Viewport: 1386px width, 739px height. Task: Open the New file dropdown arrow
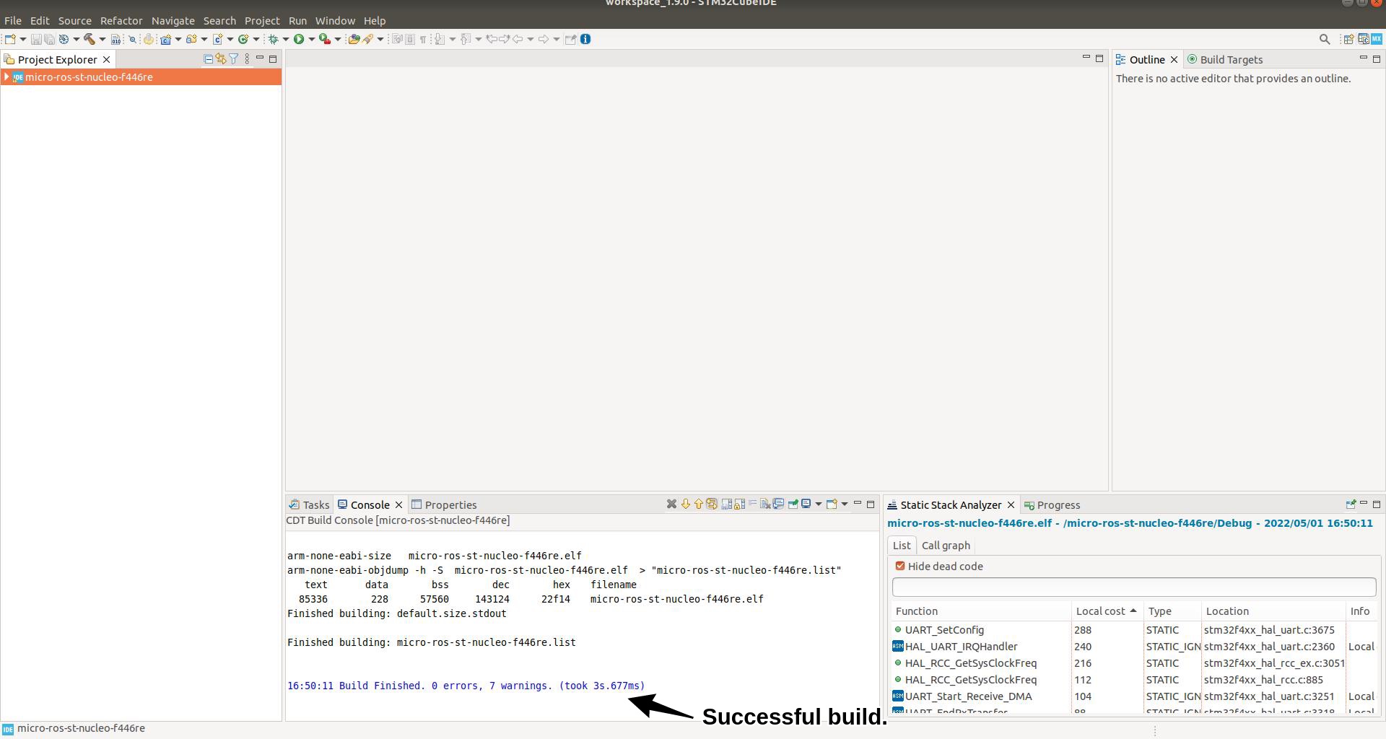point(22,40)
